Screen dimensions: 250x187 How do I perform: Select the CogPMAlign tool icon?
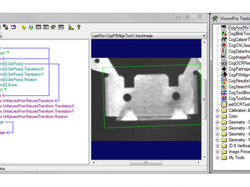pos(224,75)
